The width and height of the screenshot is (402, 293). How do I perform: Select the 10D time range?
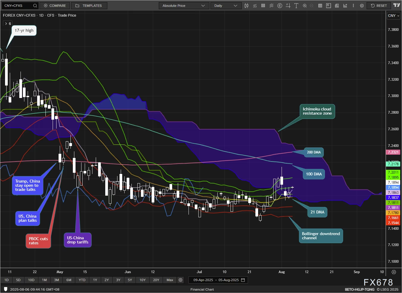coord(31,280)
